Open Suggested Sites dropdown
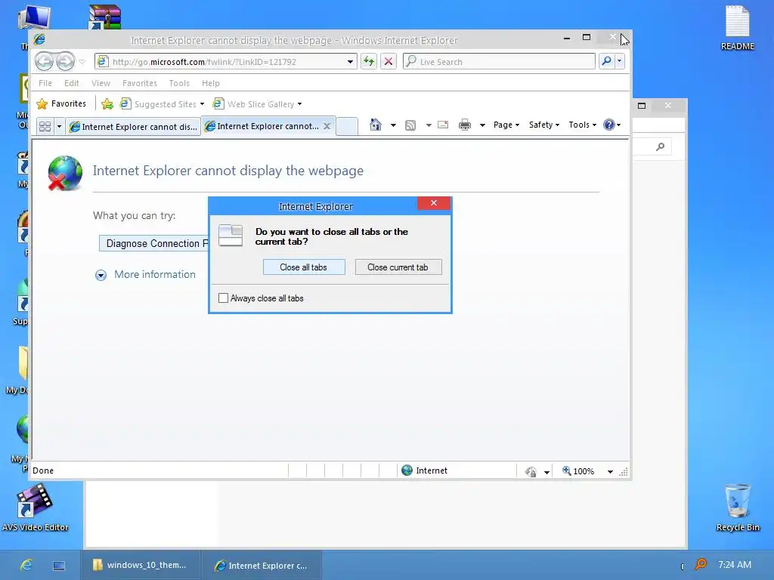 tap(163, 104)
